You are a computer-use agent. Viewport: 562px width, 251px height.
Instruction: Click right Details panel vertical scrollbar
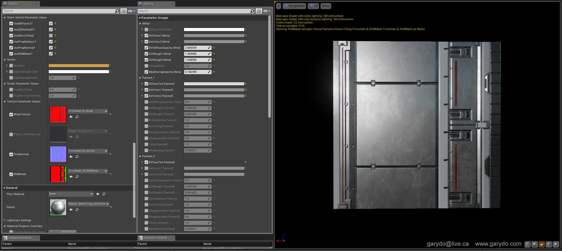point(269,67)
